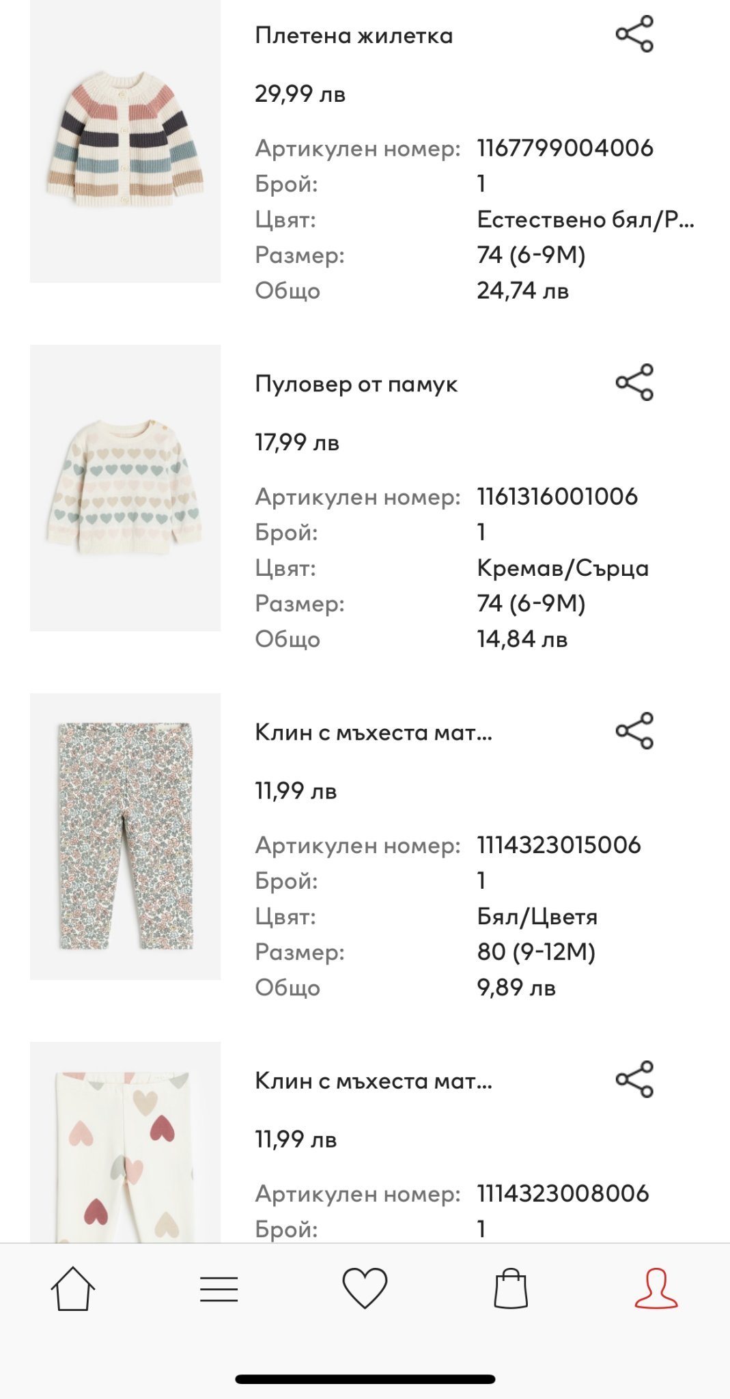The height and width of the screenshot is (1399, 730).
Task: Tap the floral Клин с мъхеста title
Action: coord(373,732)
